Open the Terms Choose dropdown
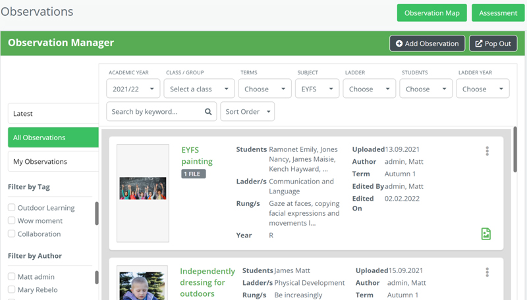 pyautogui.click(x=265, y=89)
